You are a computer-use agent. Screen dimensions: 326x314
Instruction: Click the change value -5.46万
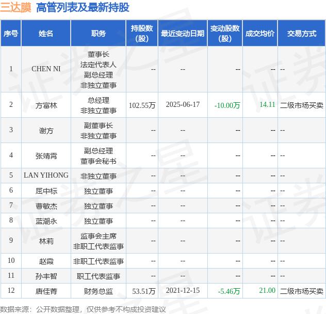229,291
